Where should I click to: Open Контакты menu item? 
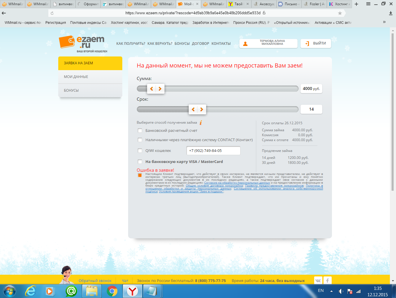(221, 44)
